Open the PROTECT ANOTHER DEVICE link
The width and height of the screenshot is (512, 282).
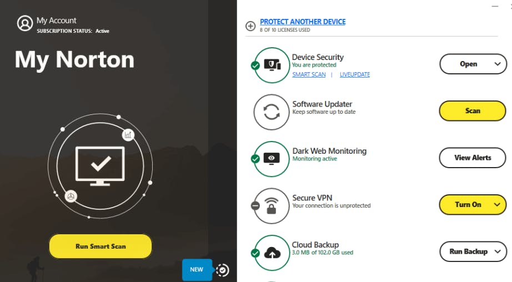point(303,22)
